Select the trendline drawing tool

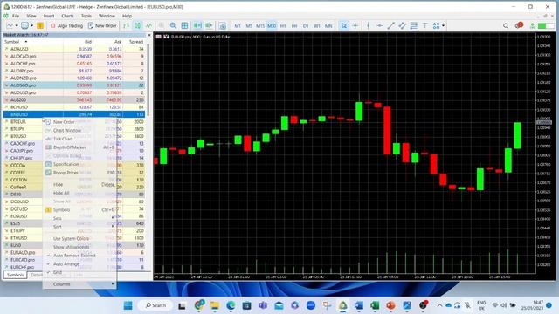coord(390,25)
